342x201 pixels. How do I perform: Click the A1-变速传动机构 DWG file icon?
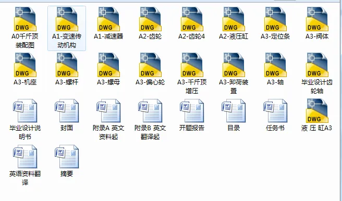pos(67,19)
